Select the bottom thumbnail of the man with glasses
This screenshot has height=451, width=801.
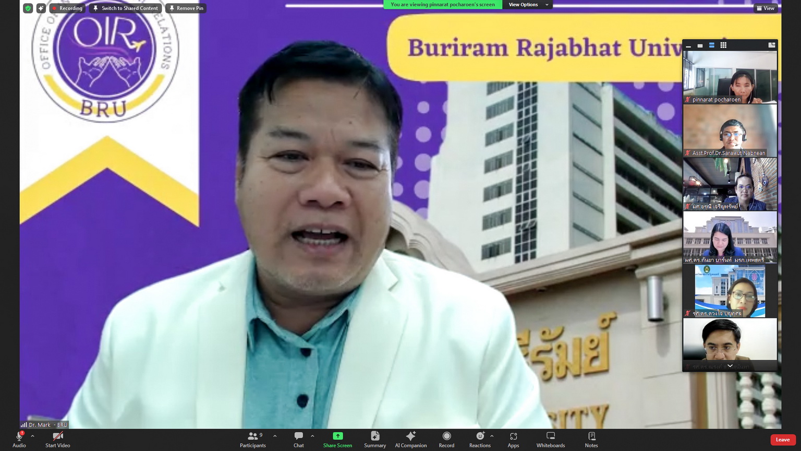(x=730, y=345)
